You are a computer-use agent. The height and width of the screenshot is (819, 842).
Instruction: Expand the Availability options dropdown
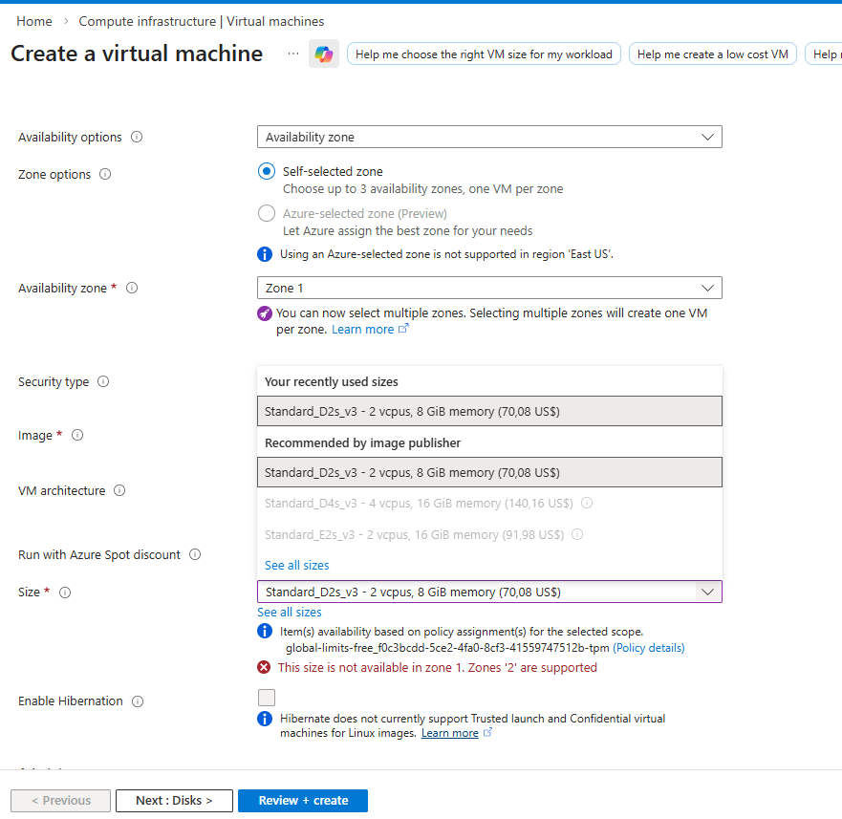coord(489,137)
